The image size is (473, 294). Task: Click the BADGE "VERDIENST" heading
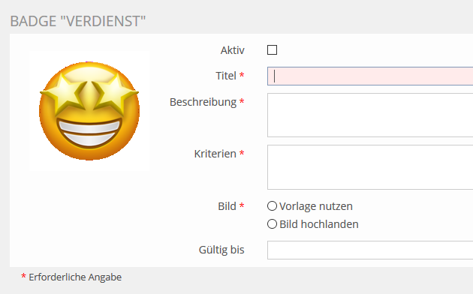78,22
